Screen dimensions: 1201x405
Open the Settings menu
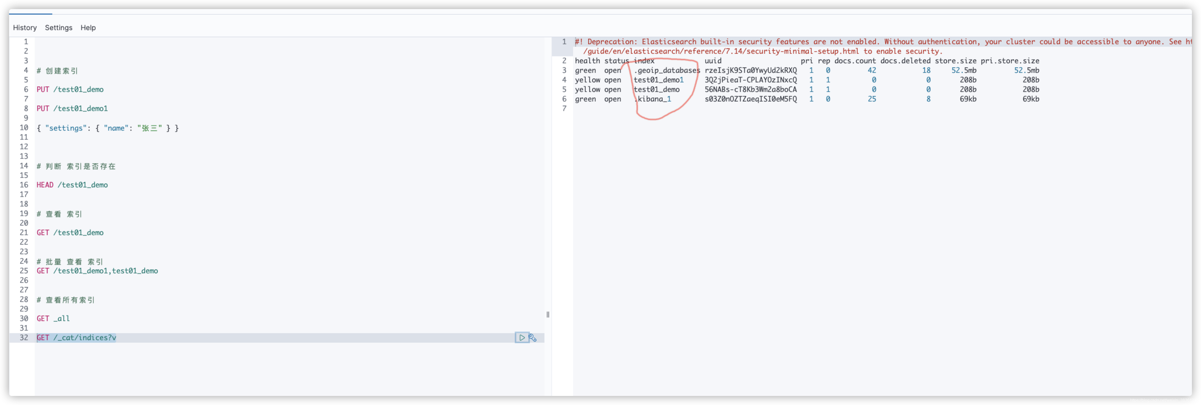(58, 27)
